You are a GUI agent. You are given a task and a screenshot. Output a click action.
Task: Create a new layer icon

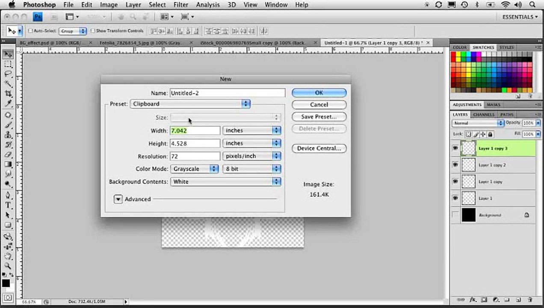[x=518, y=299]
